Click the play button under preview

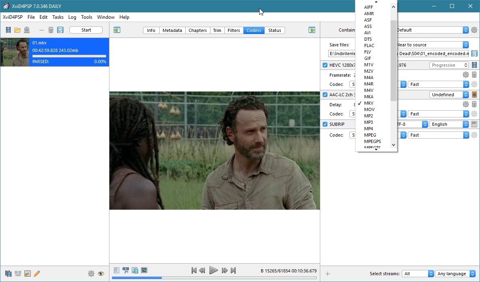point(214,270)
